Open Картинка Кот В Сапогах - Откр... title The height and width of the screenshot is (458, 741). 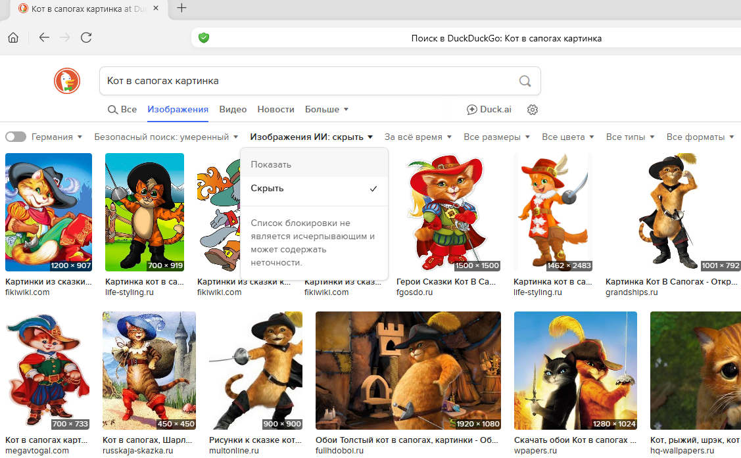tap(671, 282)
